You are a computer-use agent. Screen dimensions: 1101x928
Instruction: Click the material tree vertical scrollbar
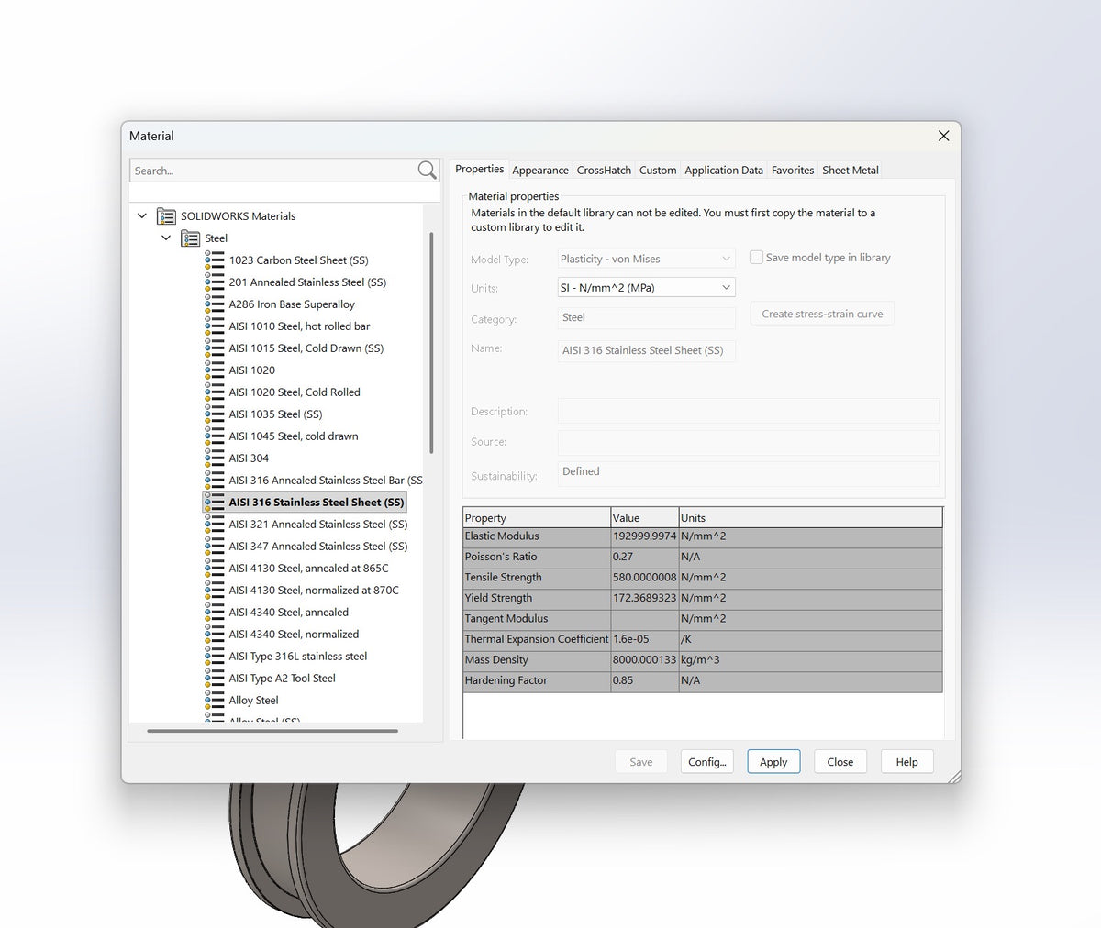tap(431, 344)
